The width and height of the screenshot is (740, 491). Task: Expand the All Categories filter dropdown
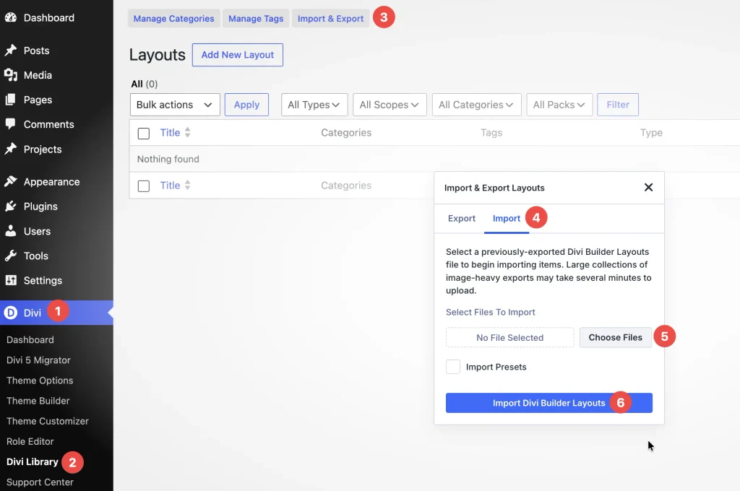click(x=477, y=105)
